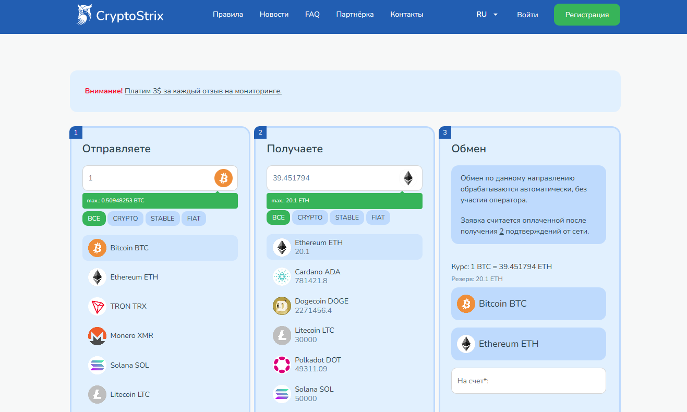Go to FAQ in navigation
The image size is (687, 412).
pyautogui.click(x=312, y=15)
